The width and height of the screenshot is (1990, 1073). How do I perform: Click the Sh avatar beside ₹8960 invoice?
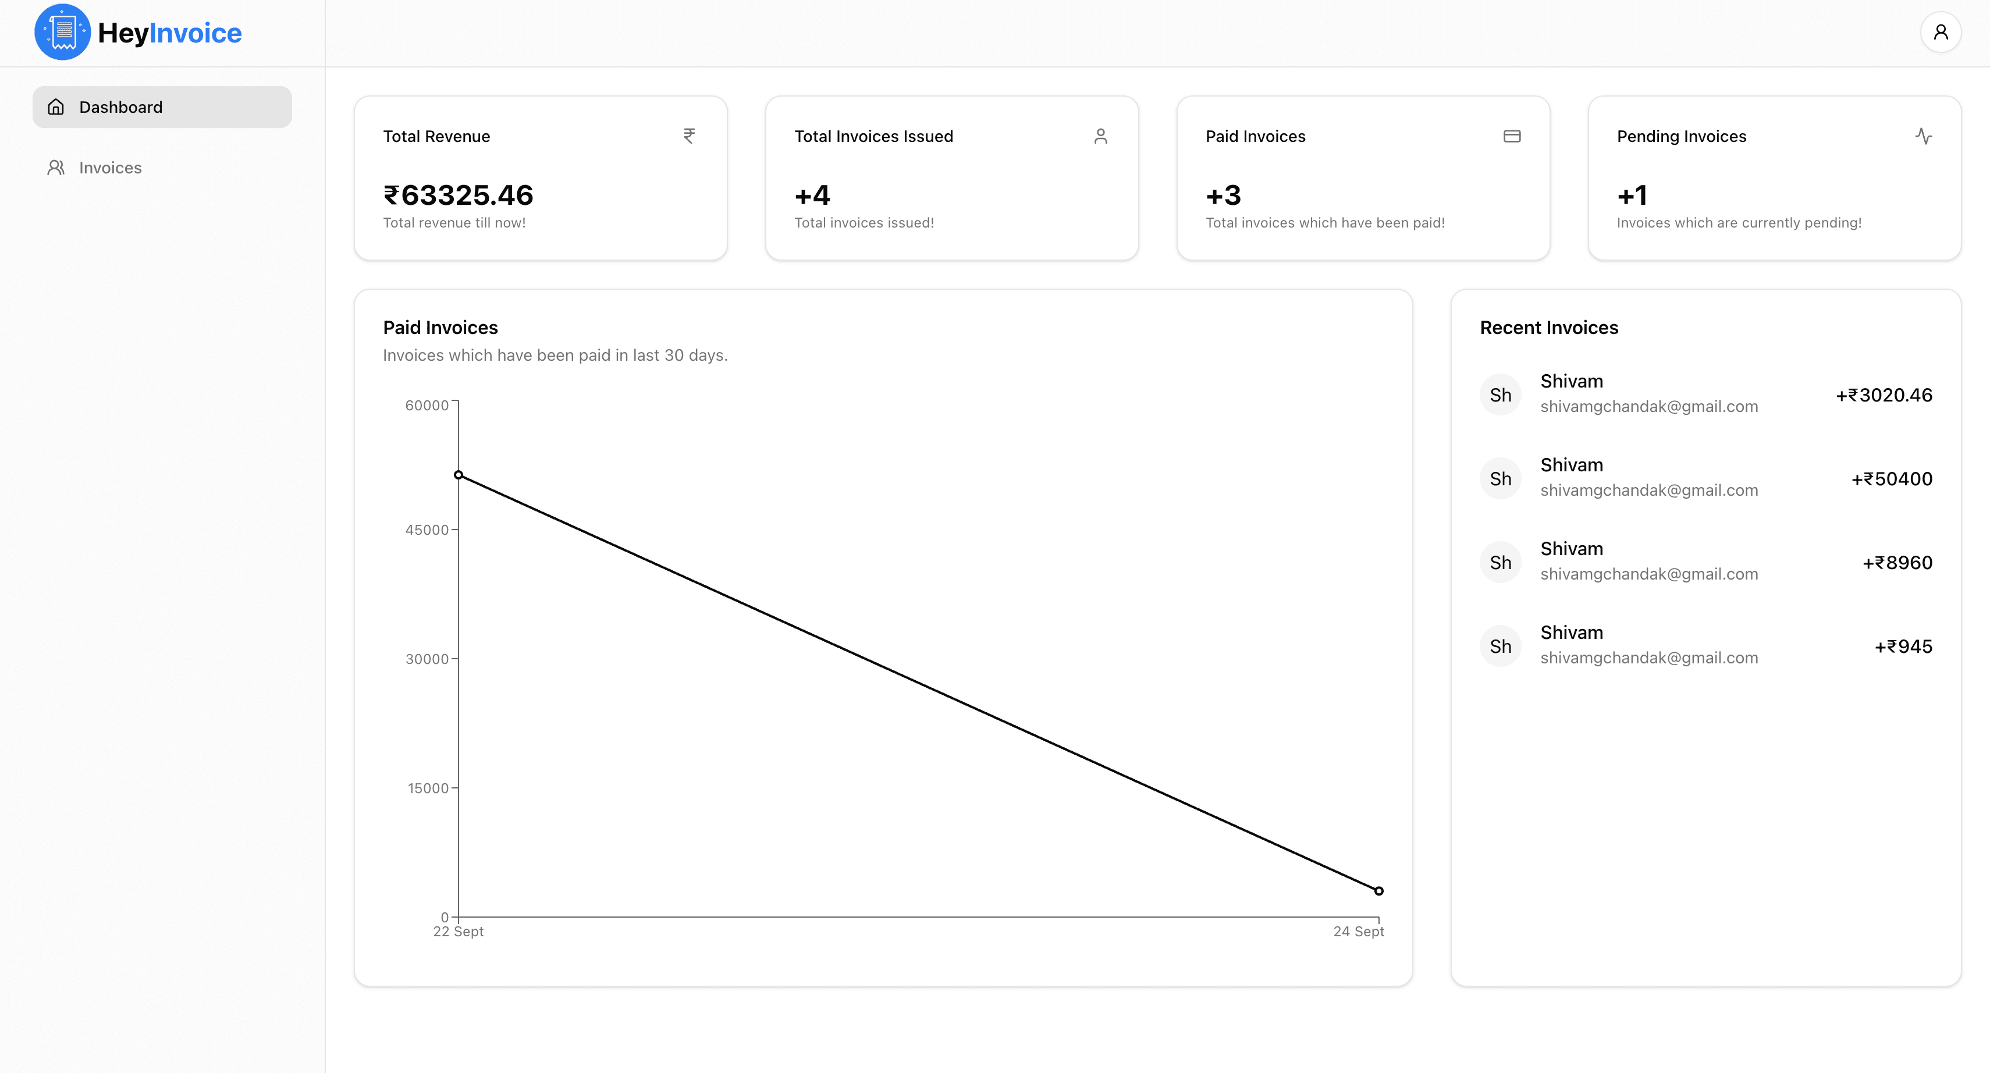point(1500,562)
